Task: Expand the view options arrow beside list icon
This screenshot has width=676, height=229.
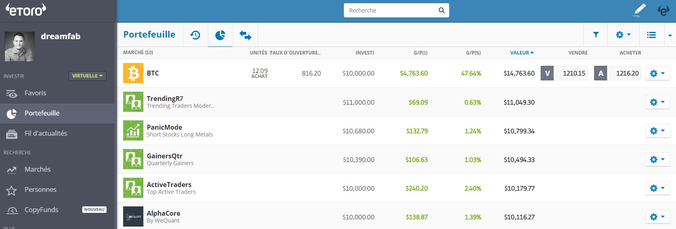Action: pos(670,36)
